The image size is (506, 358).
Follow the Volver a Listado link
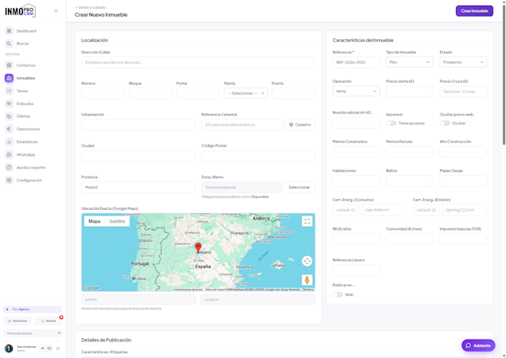(90, 7)
